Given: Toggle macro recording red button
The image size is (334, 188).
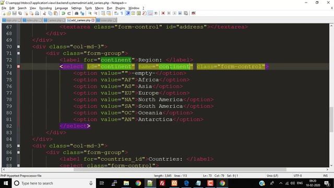Looking at the screenshot, I should pyautogui.click(x=163, y=13).
